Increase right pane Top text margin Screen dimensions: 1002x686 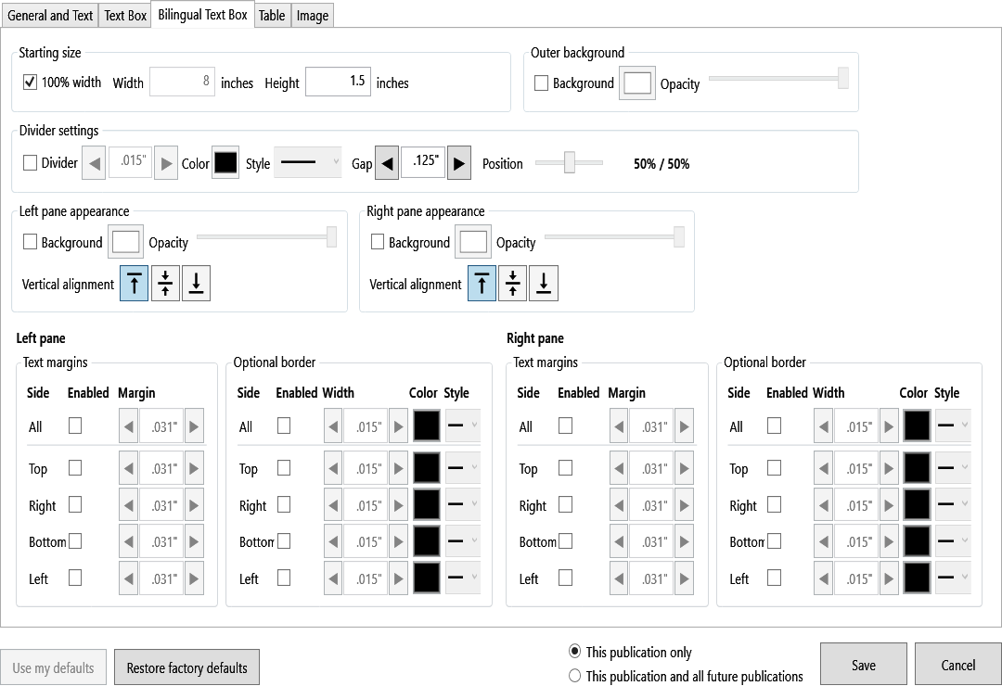click(685, 468)
